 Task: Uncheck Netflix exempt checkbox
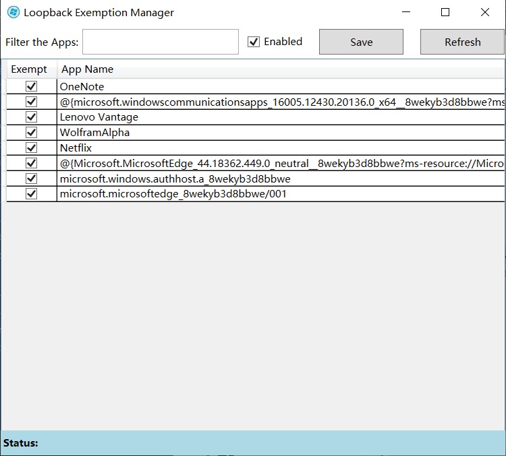coord(31,148)
